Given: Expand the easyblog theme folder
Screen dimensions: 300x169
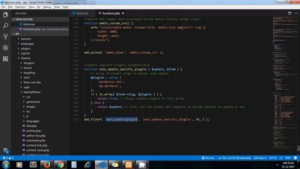Looking at the screenshot, I should [x=29, y=73].
